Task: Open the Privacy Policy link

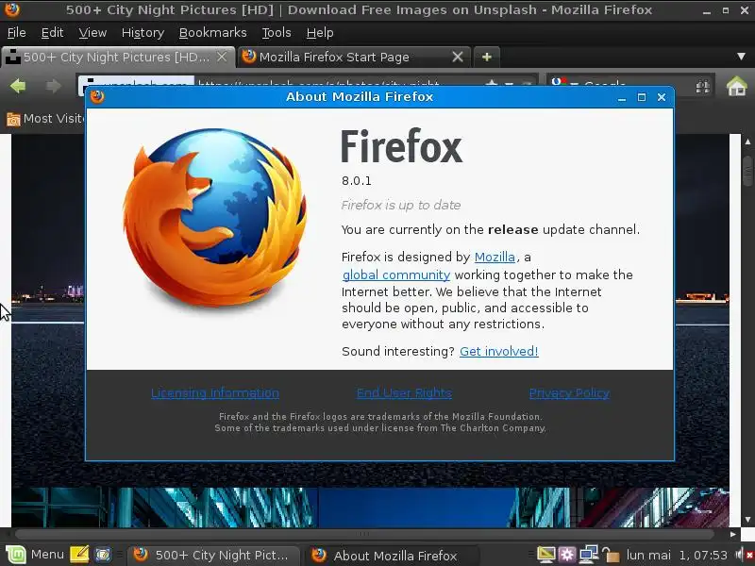Action: tap(569, 393)
